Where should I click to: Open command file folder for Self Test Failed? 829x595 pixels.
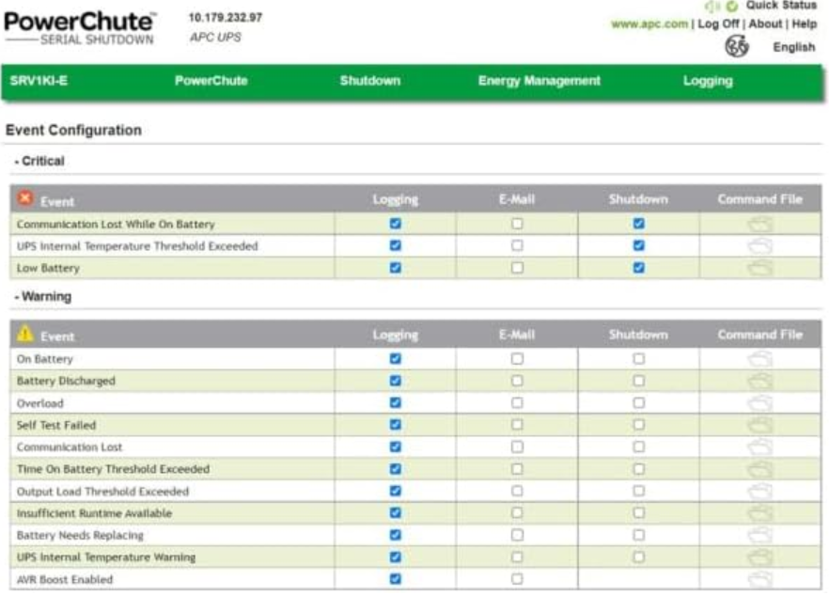pos(759,425)
